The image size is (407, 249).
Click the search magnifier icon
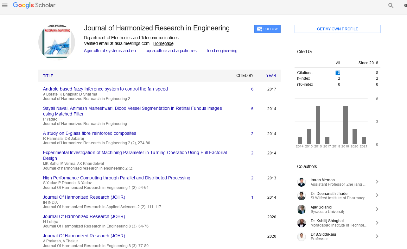(x=391, y=5)
